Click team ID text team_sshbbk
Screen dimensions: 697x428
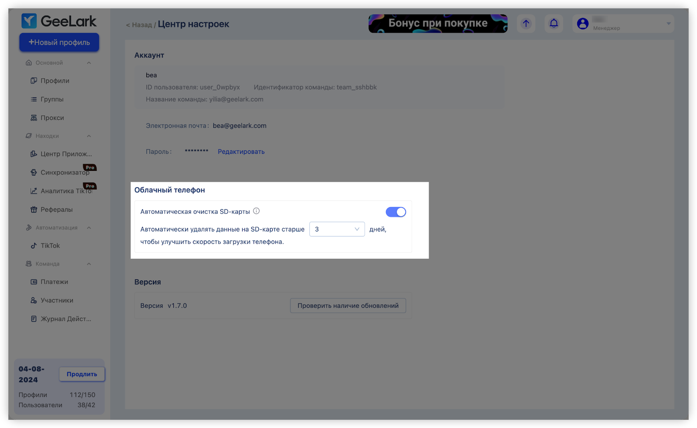coord(357,87)
